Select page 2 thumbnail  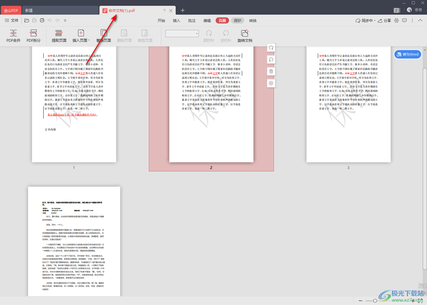[211, 104]
